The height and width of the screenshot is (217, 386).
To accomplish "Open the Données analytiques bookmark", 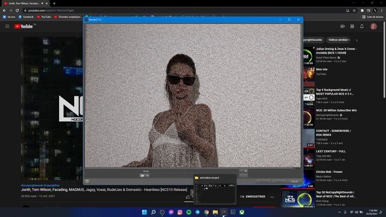I will [68, 17].
